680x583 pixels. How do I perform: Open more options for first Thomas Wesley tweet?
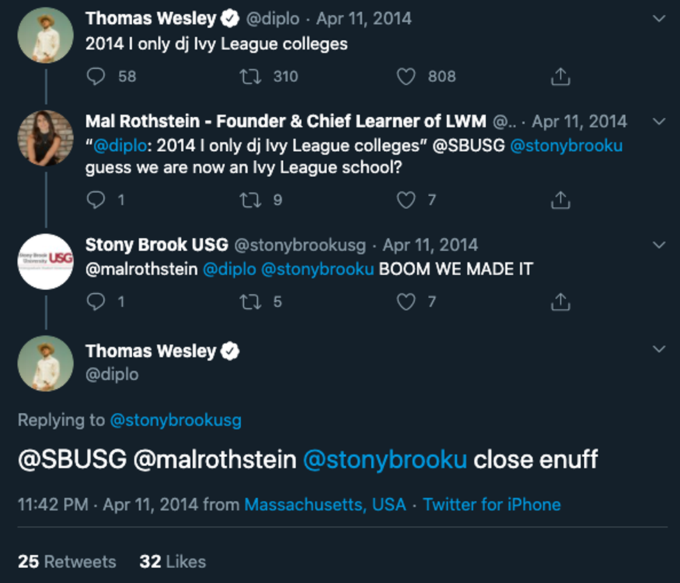pyautogui.click(x=659, y=19)
